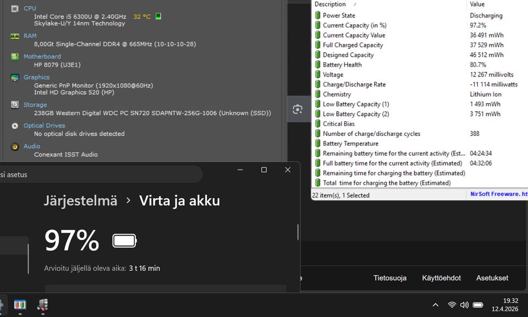Open the NirSoft Freeware link
Screen dimensions: 528x317
coord(499,194)
